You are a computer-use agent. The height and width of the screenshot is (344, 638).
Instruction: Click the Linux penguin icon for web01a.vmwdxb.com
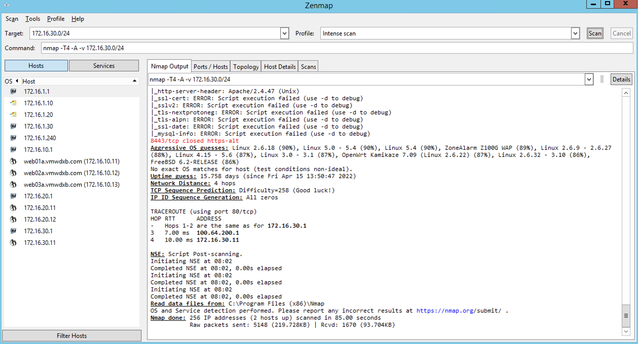[13, 161]
